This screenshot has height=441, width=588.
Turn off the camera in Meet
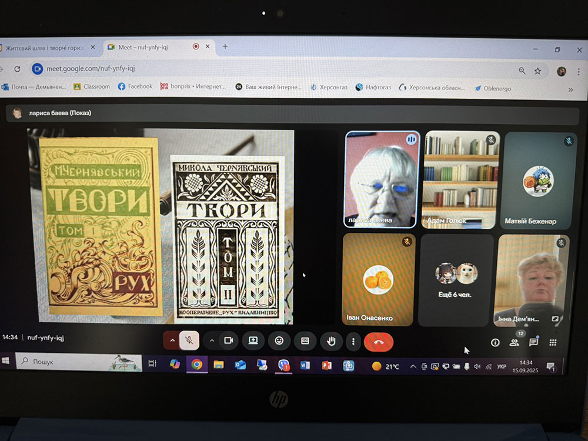tap(228, 341)
